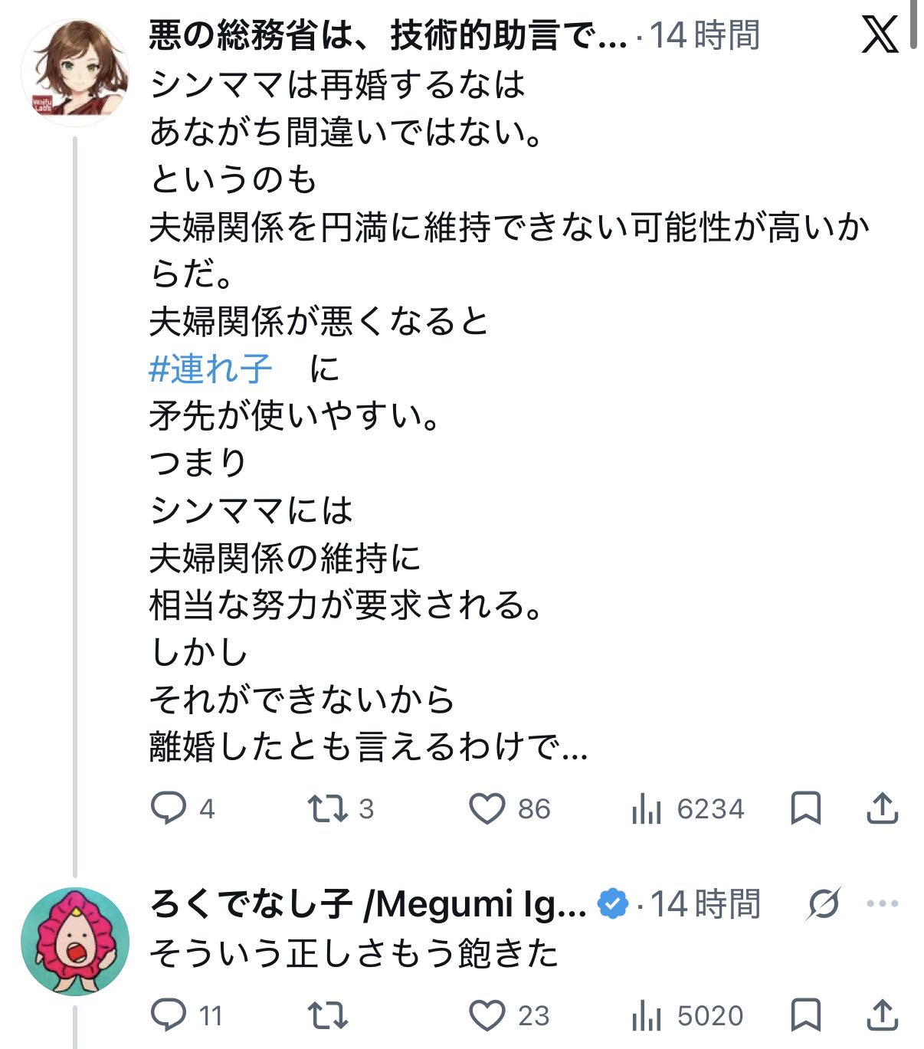Repost the first post

coord(328,808)
